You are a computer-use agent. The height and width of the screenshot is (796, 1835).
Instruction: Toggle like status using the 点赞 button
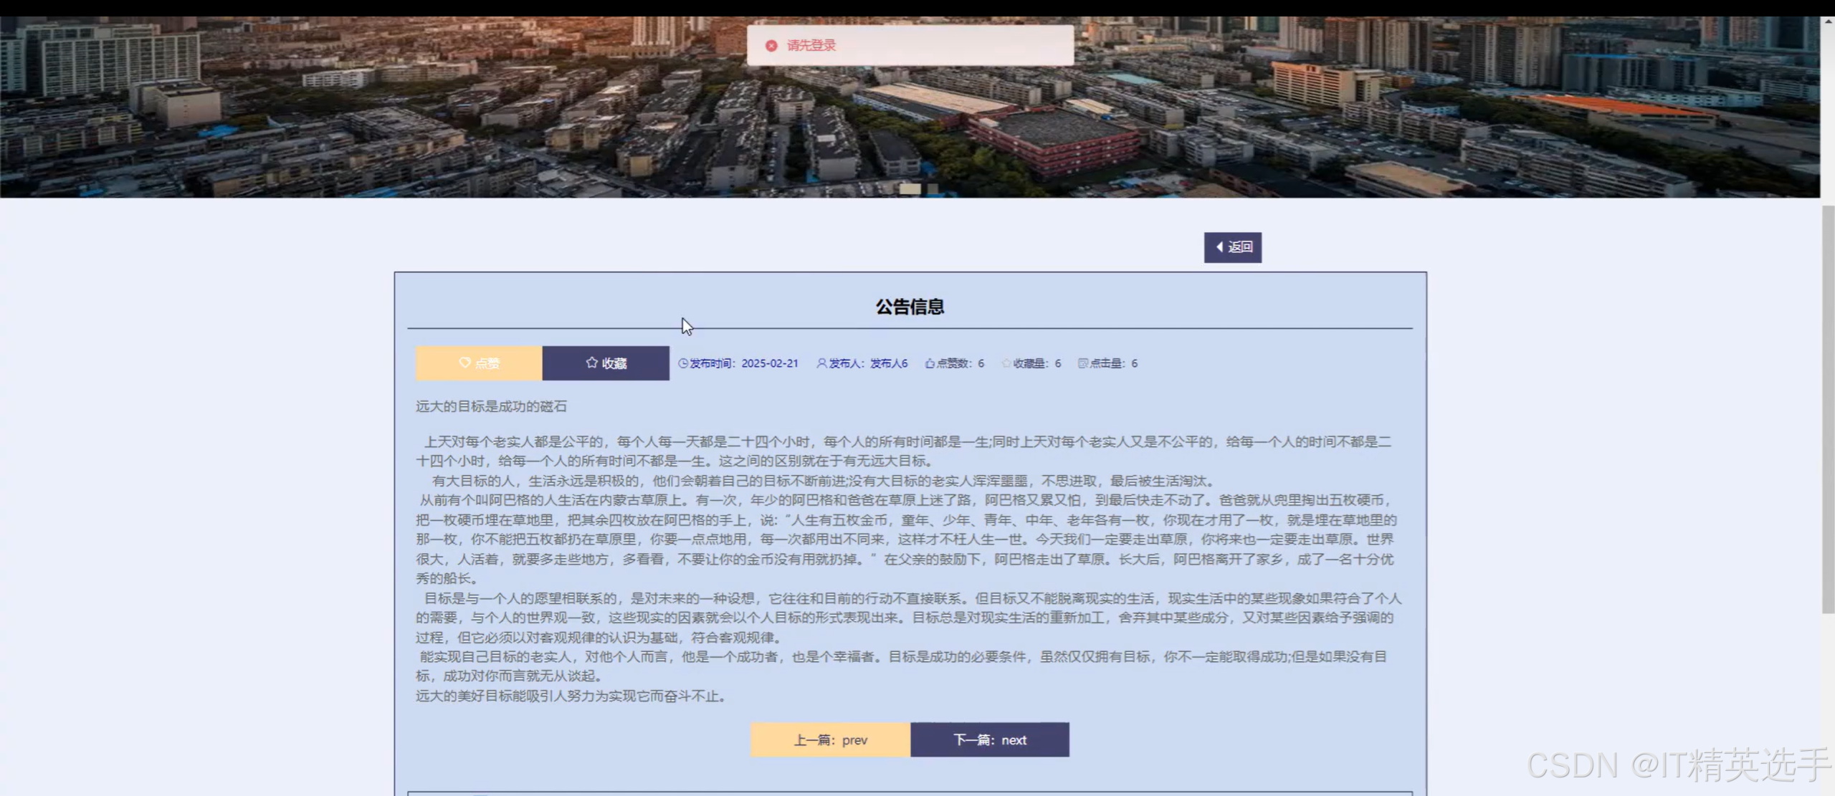point(479,363)
